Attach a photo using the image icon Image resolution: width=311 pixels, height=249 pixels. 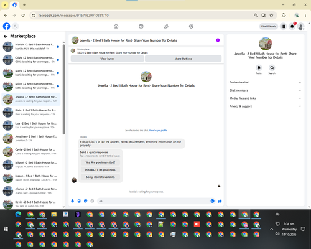79,201
